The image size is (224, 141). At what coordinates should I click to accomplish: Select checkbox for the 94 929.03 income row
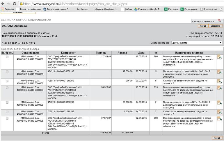7,88
